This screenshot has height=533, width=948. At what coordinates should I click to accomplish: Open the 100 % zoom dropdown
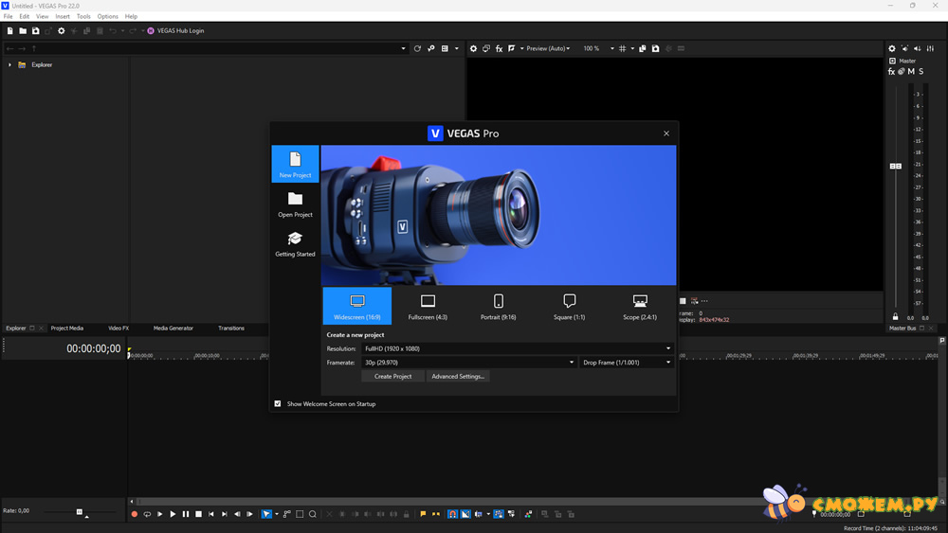(611, 48)
